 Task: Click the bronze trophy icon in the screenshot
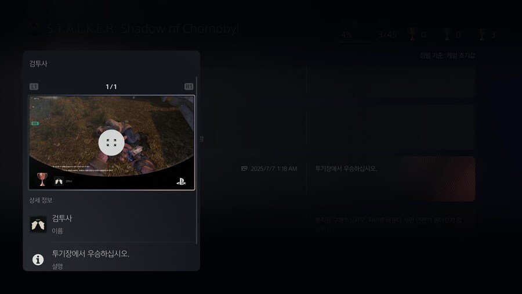(x=42, y=180)
